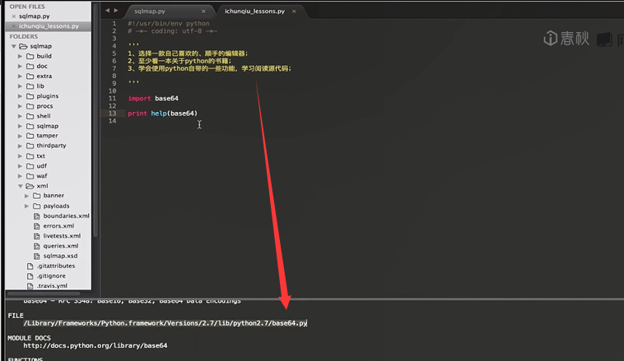Image resolution: width=624 pixels, height=361 pixels.
Task: Expand the udf folder
Action: click(x=20, y=166)
